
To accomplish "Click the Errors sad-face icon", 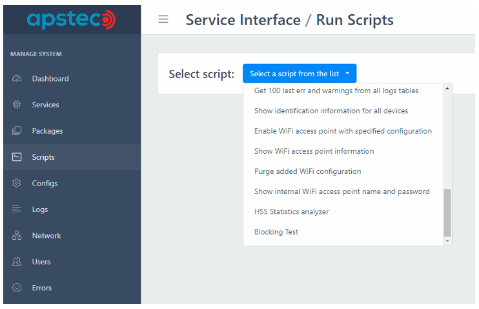I will [x=17, y=288].
